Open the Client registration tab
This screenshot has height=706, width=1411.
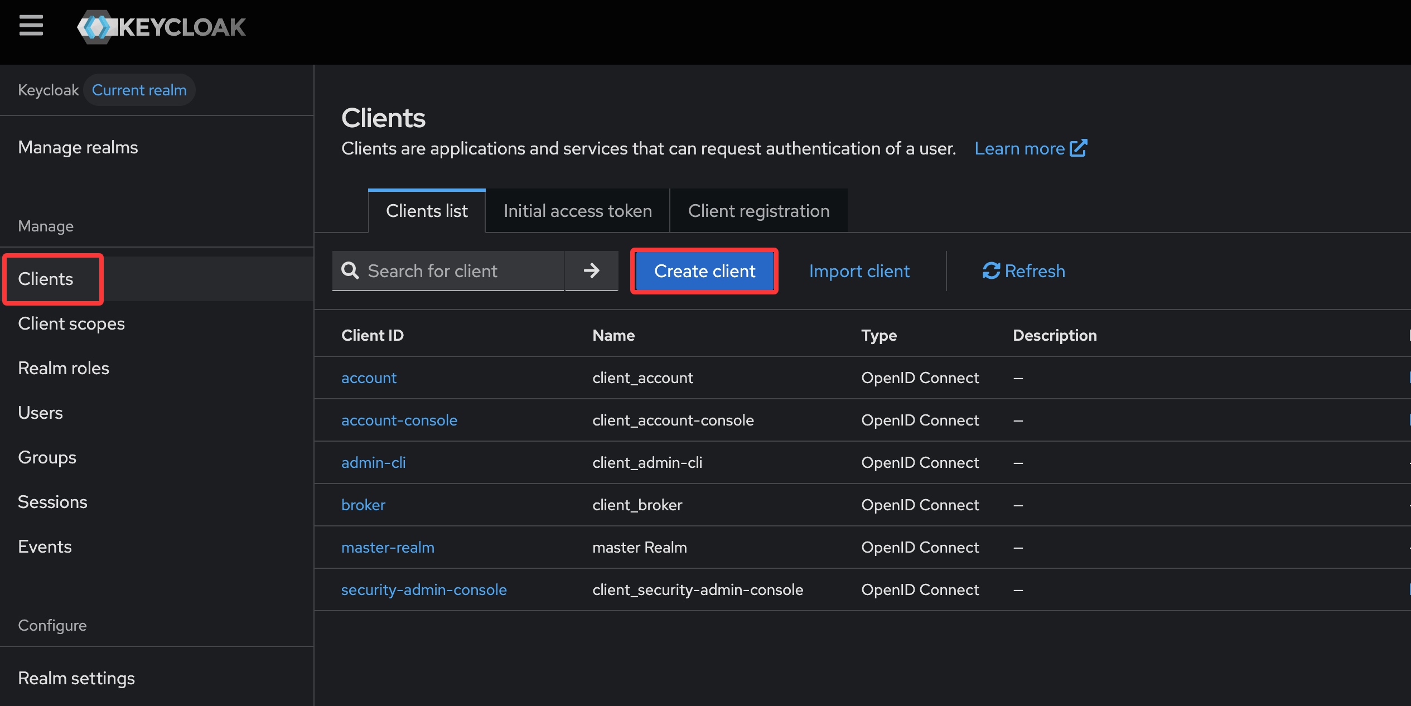pos(758,211)
